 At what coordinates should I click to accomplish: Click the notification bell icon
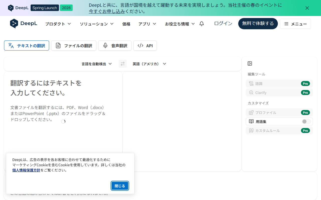tap(202, 24)
